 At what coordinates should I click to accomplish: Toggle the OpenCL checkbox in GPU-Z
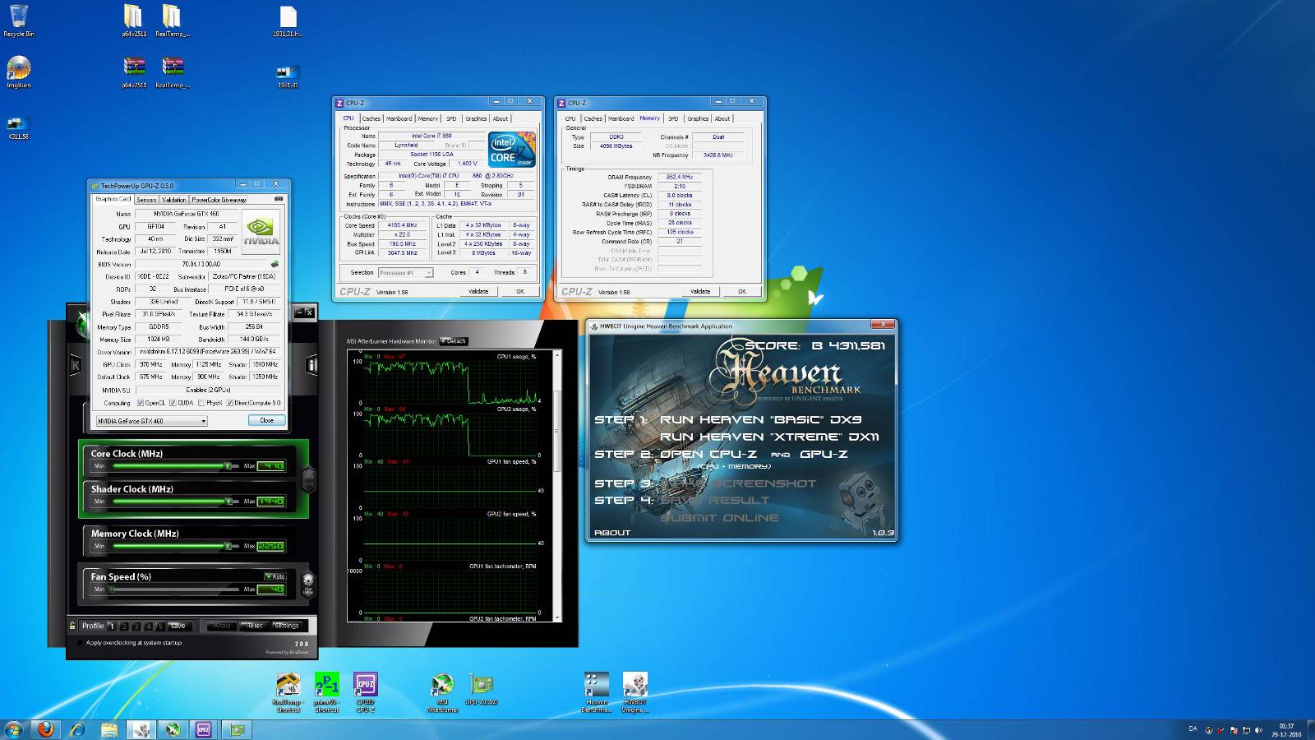point(141,403)
